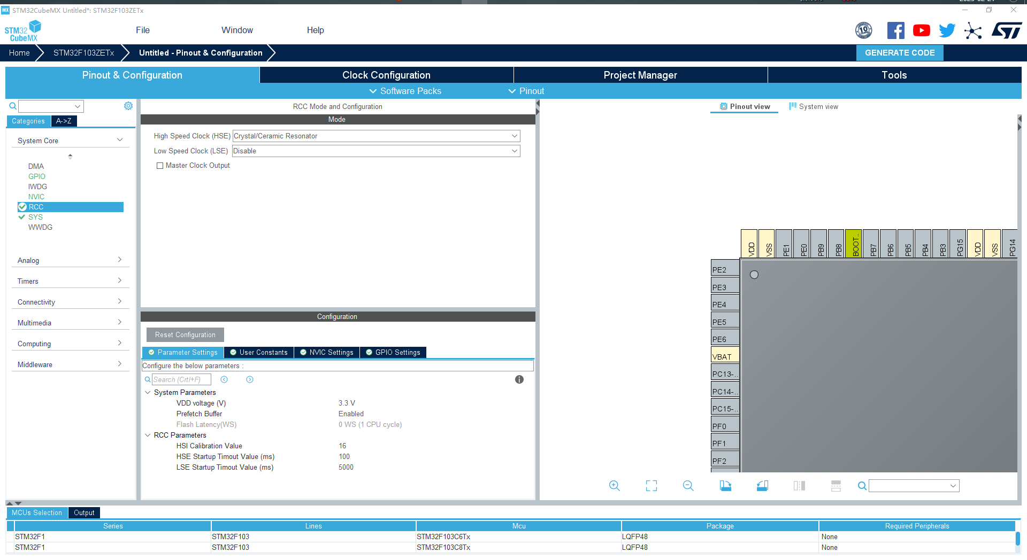Select SYS in System Core list
The height and width of the screenshot is (560, 1027).
pyautogui.click(x=35, y=217)
